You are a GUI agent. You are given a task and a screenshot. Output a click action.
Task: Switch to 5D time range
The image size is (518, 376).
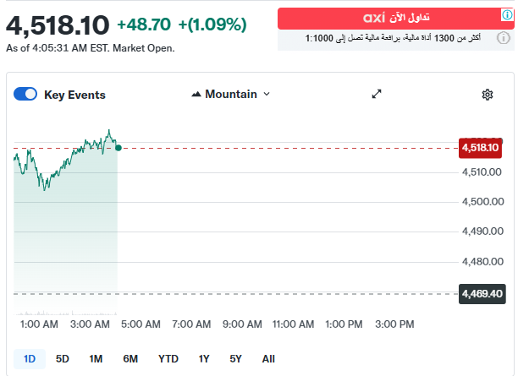click(63, 358)
